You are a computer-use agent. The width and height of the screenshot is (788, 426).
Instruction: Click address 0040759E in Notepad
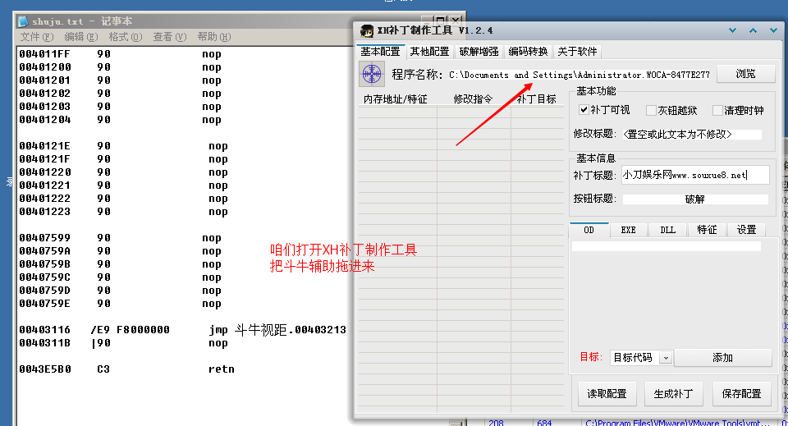click(x=44, y=304)
